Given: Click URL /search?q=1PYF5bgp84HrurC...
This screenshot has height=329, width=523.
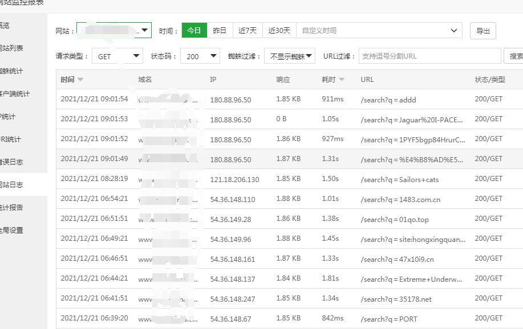Looking at the screenshot, I should click(x=412, y=140).
